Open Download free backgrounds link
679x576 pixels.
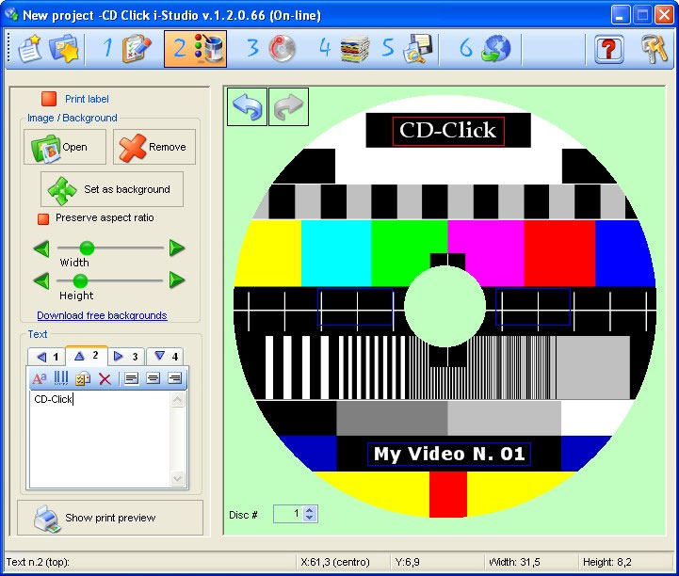pos(102,315)
